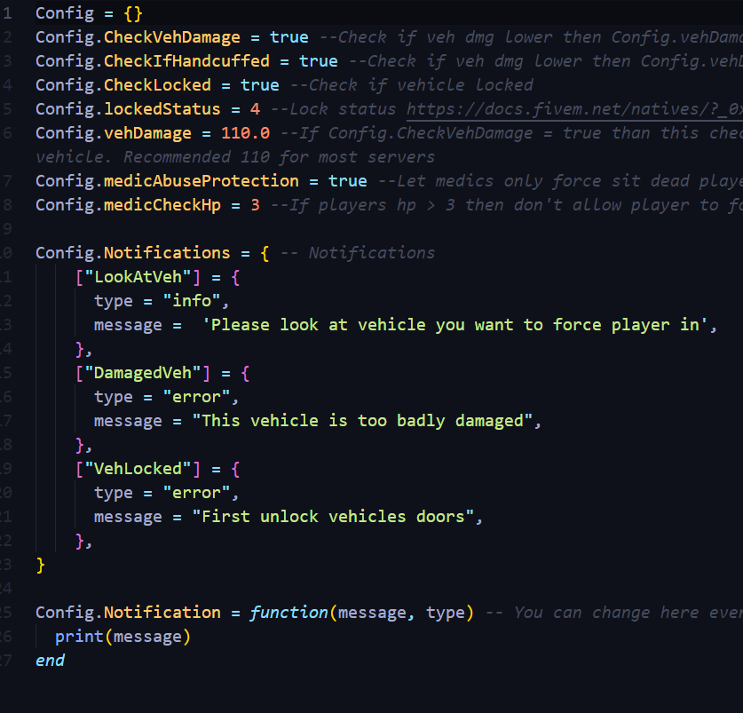Click the true value of Config.CheckLocked

coord(260,85)
